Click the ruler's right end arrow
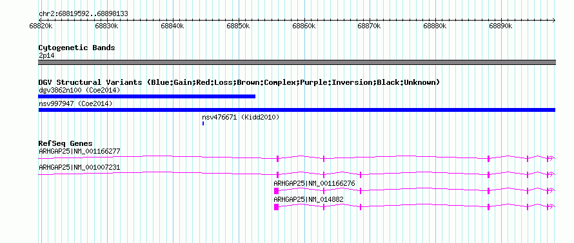The height and width of the screenshot is (243, 574). point(554,20)
